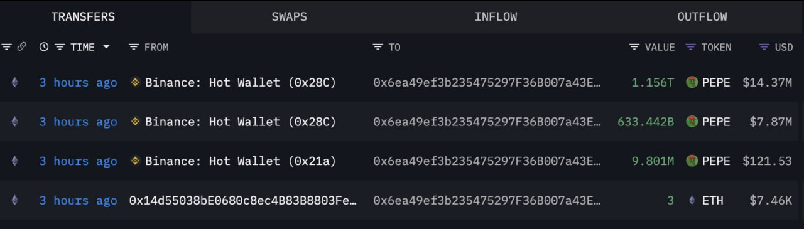Click the PEPE token icon in the 1.156T row
The image size is (804, 229).
[692, 83]
